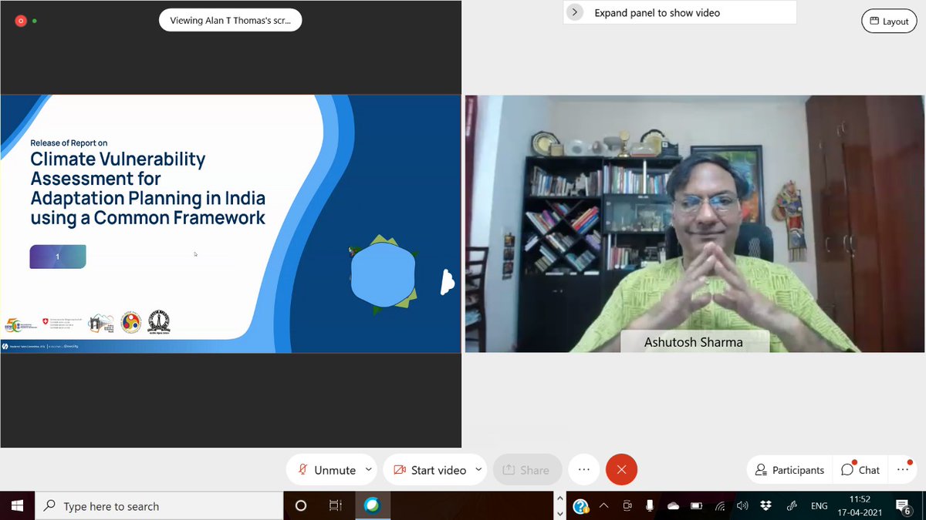
Task: Click the pen workspace tray icon
Action: pyautogui.click(x=791, y=506)
